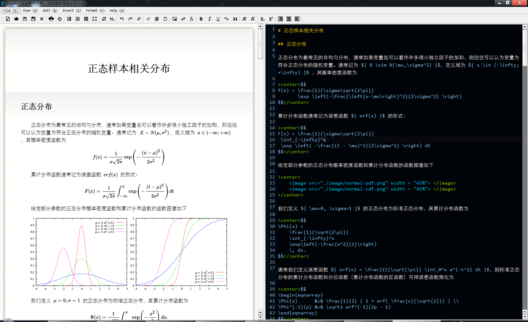Switch to the light page preview layout icon
The image size is (528, 322).
click(78, 19)
